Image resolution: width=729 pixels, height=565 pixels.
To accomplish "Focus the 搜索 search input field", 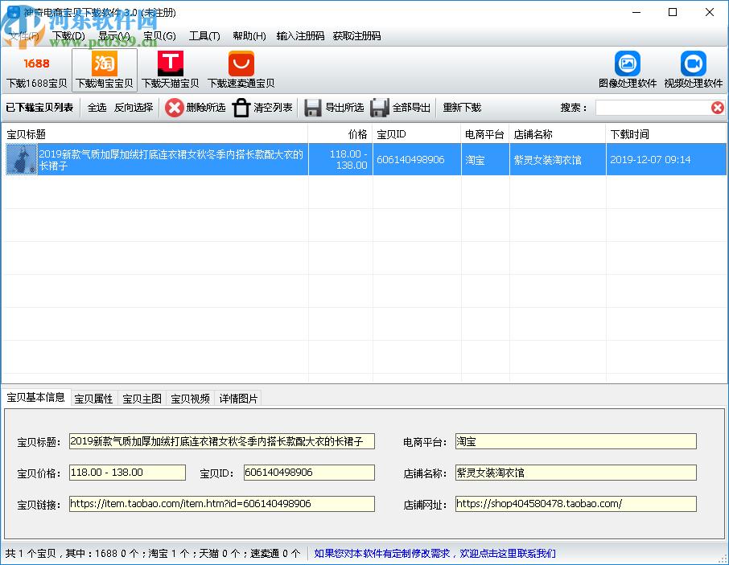I will point(652,108).
